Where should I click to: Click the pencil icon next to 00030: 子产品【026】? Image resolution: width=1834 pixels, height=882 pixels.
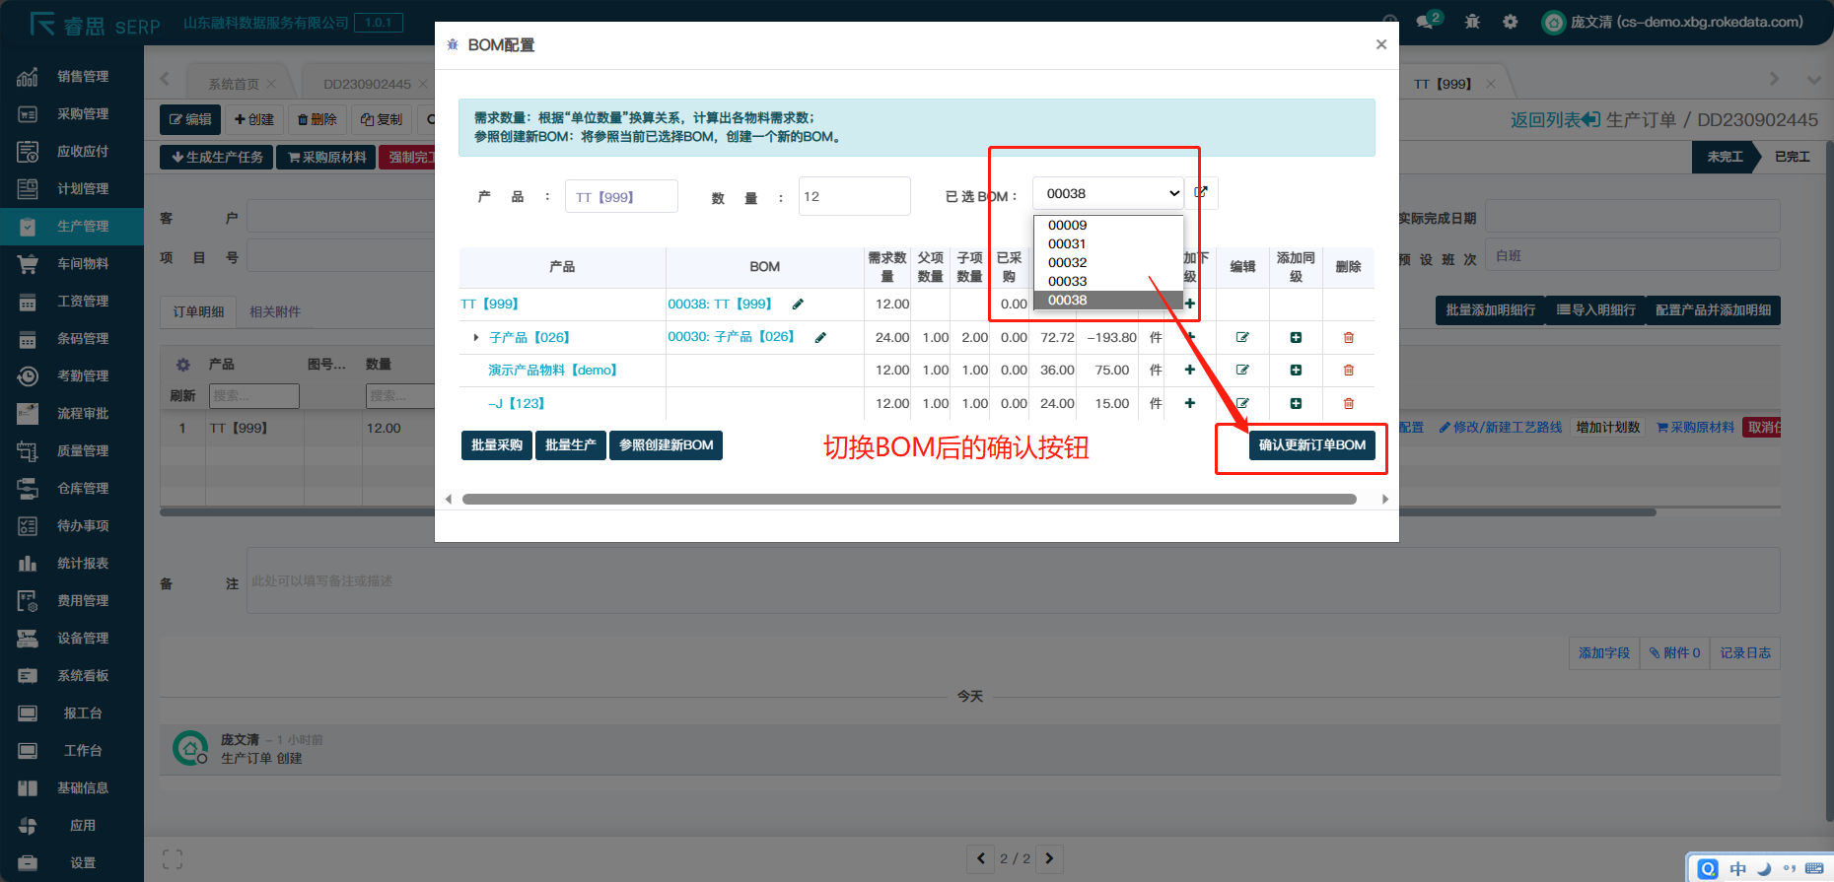click(x=820, y=338)
